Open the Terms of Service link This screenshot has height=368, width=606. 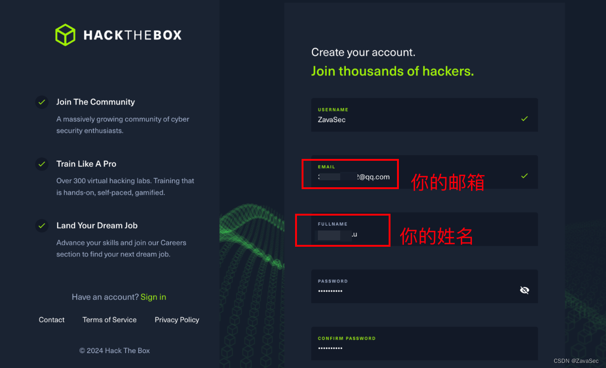pyautogui.click(x=109, y=320)
